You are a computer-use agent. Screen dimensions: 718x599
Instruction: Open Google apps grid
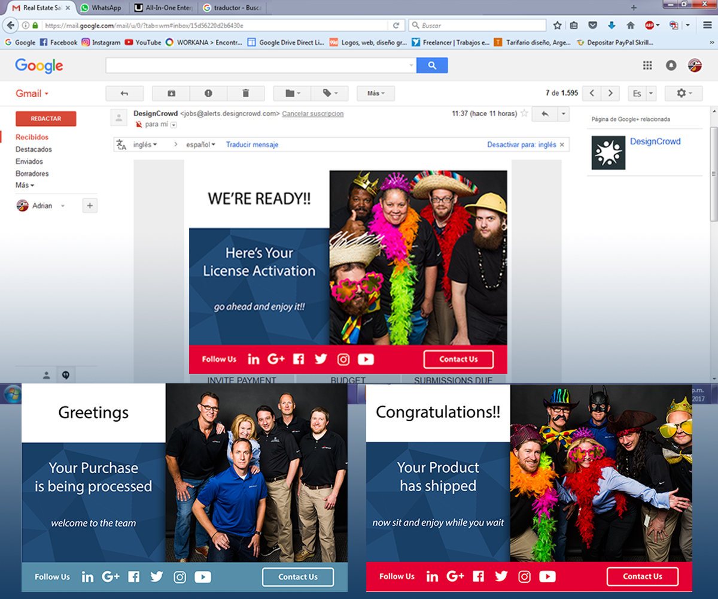click(647, 65)
